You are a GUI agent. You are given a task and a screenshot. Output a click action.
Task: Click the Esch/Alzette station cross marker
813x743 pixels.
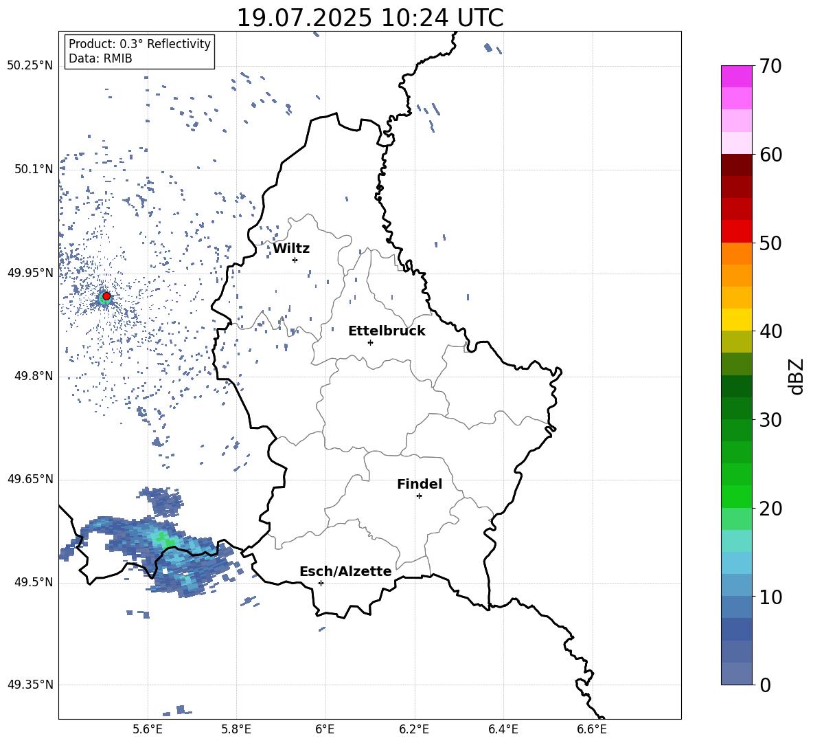point(321,583)
